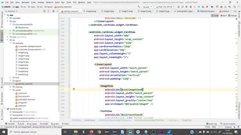The image size is (241, 135).
Task: Switch editor to Design view
Action: [x=232, y=16]
